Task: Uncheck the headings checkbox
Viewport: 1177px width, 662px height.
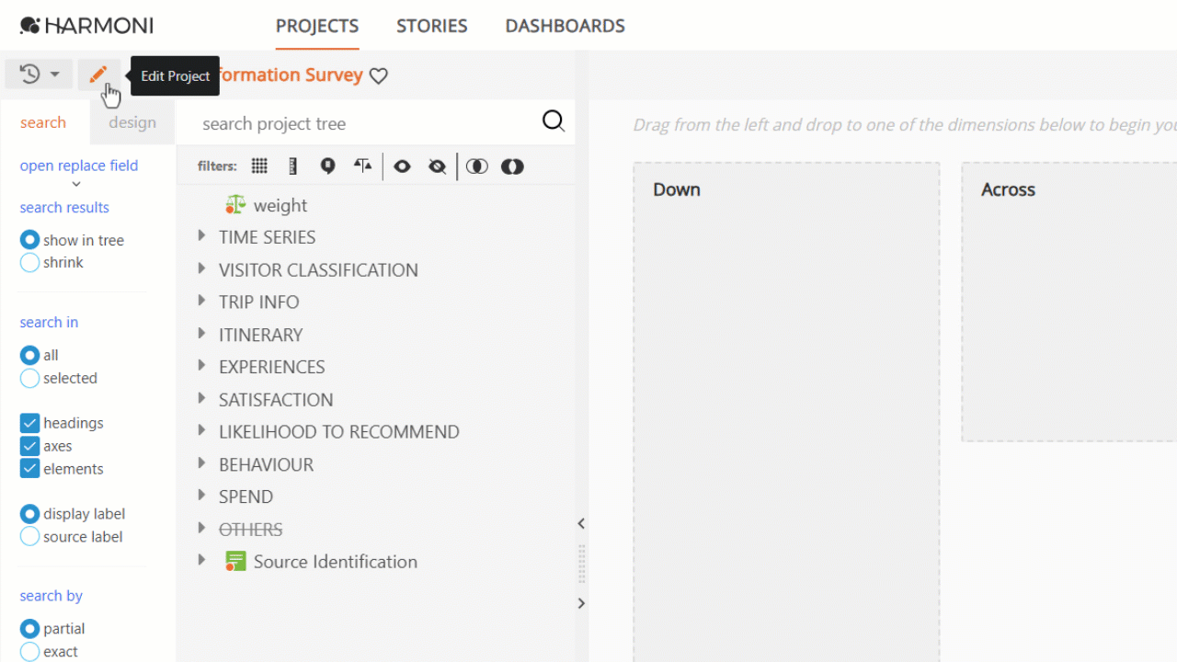Action: pos(29,423)
